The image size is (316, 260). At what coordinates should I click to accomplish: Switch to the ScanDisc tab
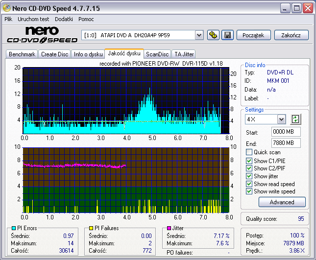pyautogui.click(x=157, y=54)
